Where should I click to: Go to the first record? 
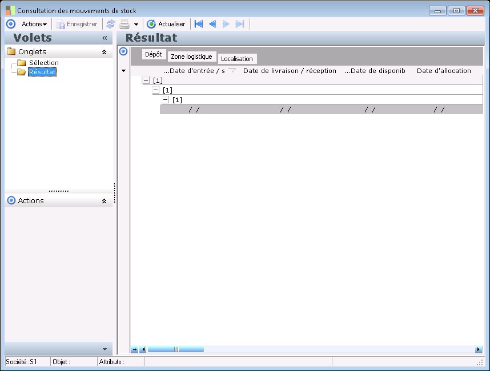coord(199,24)
